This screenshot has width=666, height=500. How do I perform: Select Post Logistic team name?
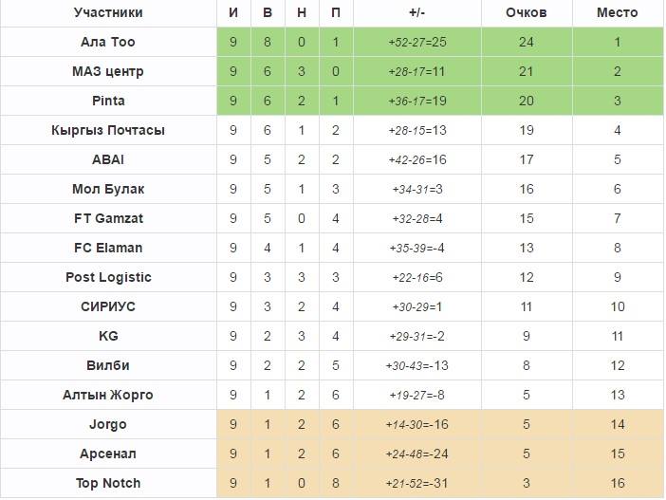[108, 278]
